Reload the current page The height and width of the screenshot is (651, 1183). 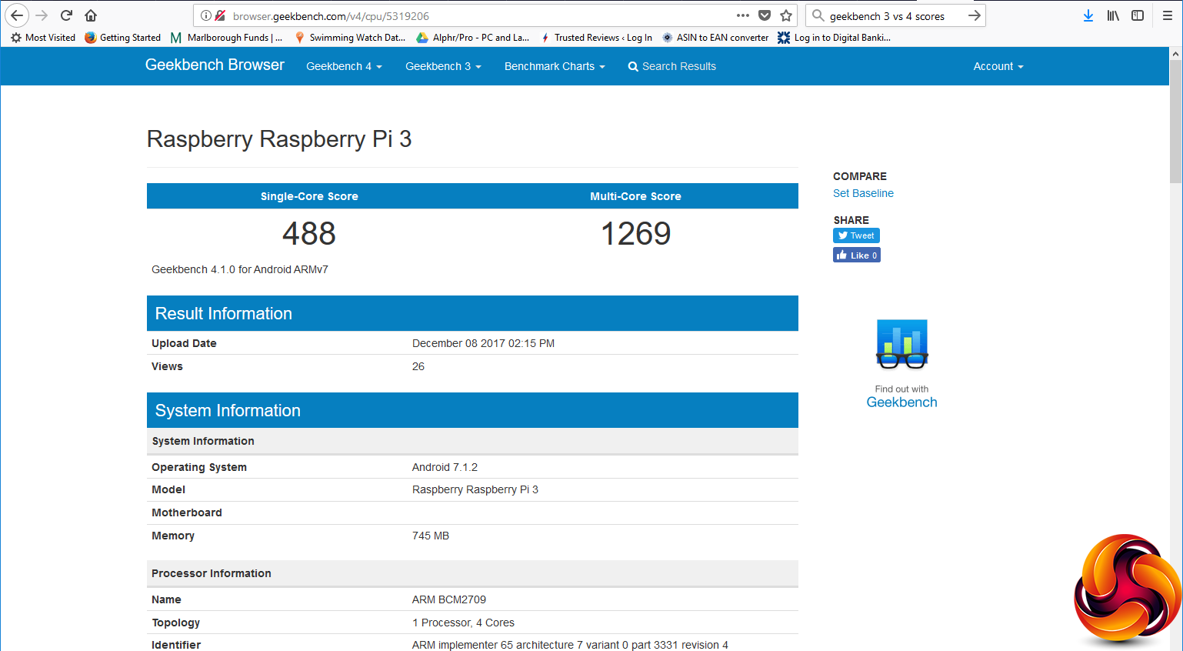point(66,15)
